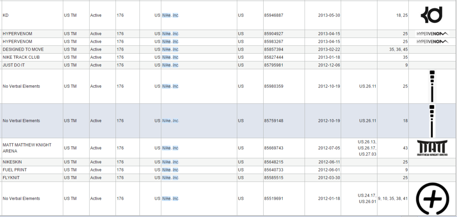Click the date 2012-07-05 cell
The image size is (457, 217).
pyautogui.click(x=322, y=148)
